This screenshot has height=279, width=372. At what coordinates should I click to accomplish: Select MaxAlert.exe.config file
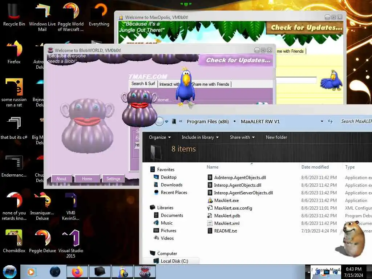click(233, 208)
